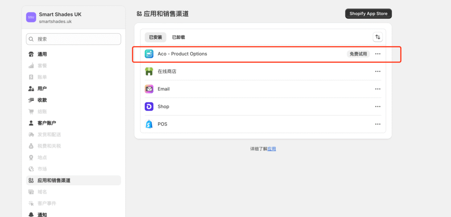This screenshot has height=217, width=451.
Task: Open more actions for 在线商店
Action: click(x=377, y=72)
